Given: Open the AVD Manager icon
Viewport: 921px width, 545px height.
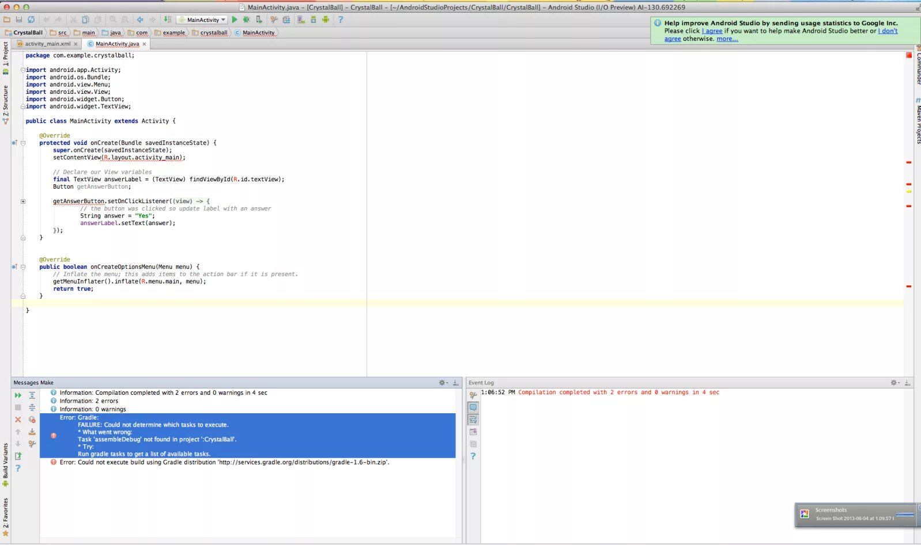Looking at the screenshot, I should coord(301,20).
